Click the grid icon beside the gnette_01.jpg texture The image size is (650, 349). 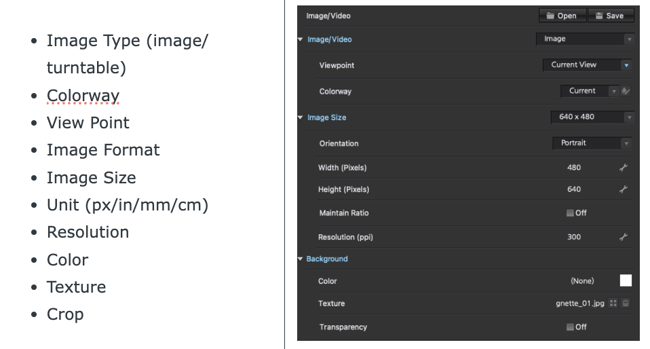coord(613,304)
